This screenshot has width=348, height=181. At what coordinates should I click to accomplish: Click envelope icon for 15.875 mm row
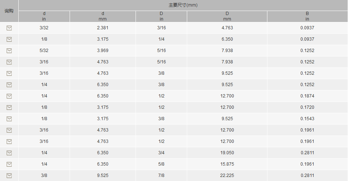click(x=9, y=164)
